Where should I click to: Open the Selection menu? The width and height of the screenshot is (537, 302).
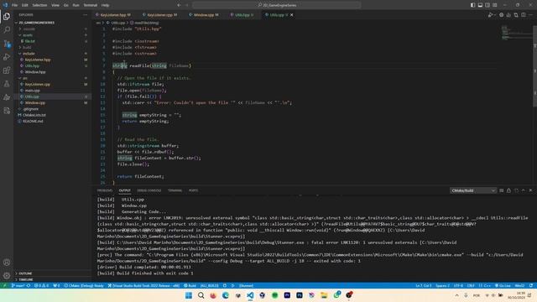pyautogui.click(x=39, y=5)
